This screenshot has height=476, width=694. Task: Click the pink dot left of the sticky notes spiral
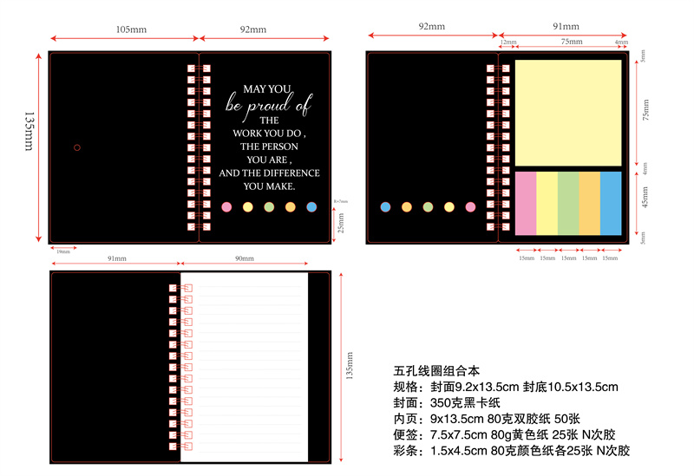[470, 206]
